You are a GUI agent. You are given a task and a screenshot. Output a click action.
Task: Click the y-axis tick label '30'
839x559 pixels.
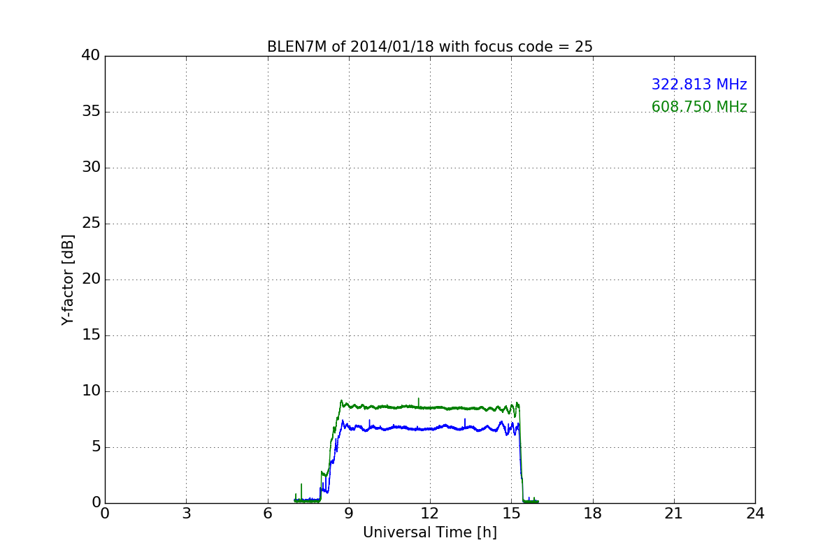(91, 168)
